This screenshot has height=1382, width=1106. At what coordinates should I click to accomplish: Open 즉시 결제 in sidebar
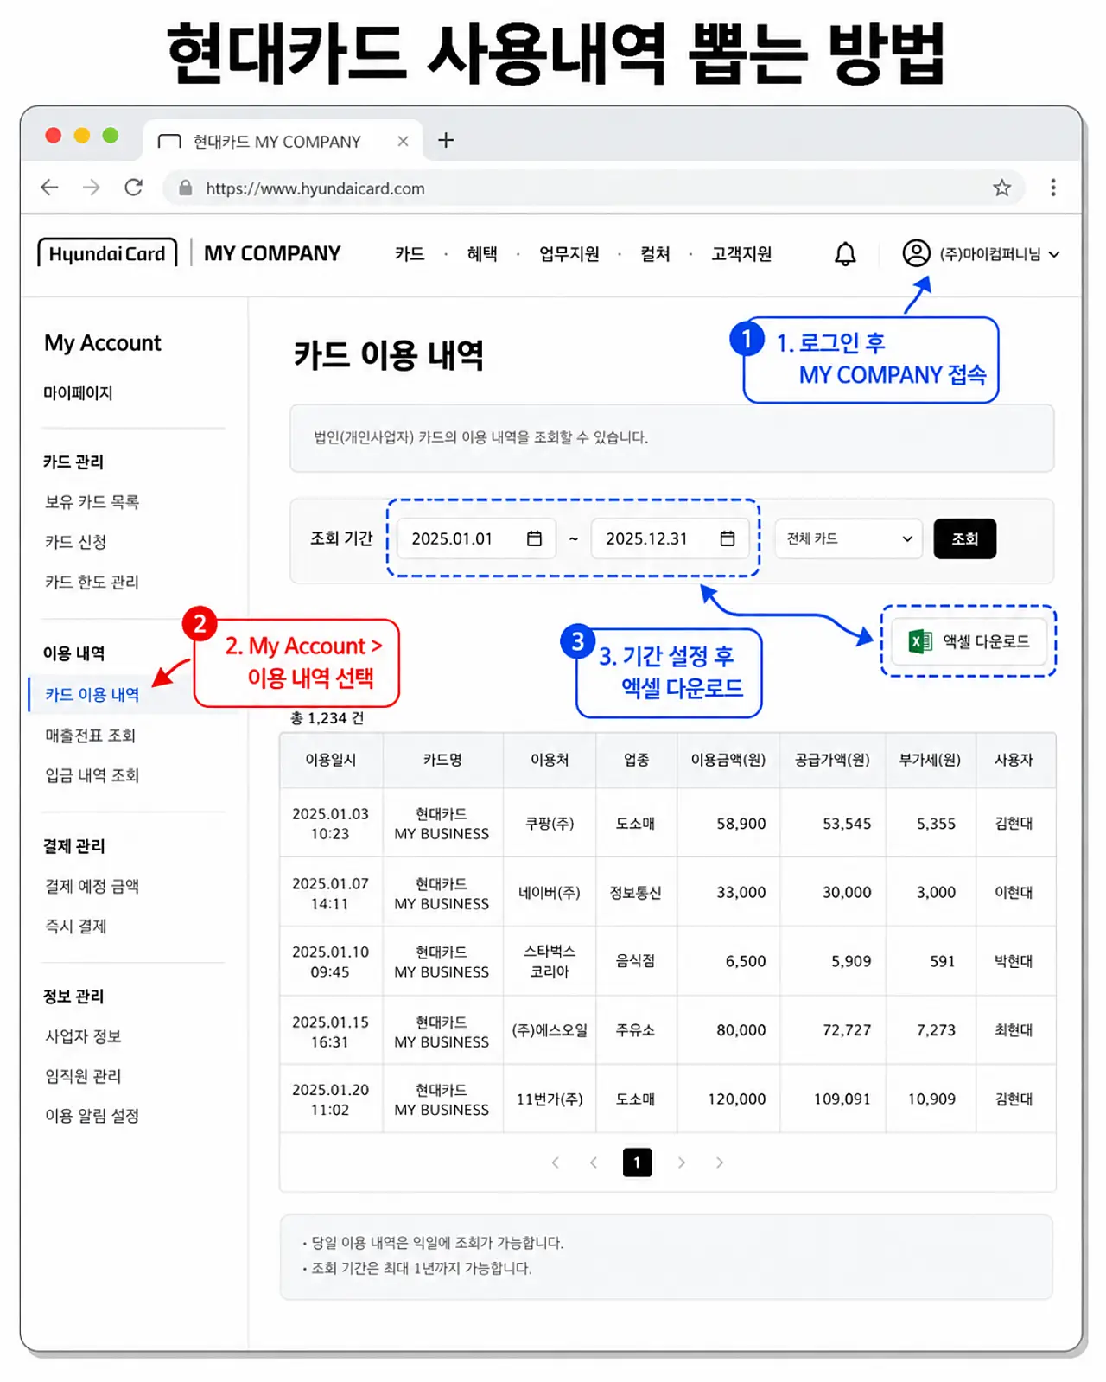point(75,926)
